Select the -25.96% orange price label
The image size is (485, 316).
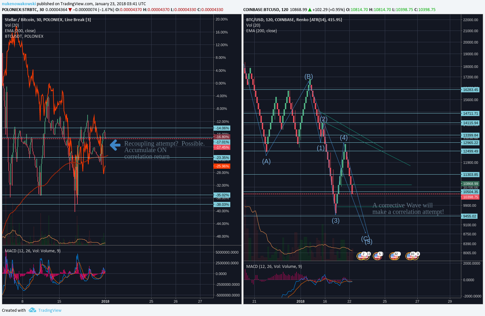click(x=222, y=166)
